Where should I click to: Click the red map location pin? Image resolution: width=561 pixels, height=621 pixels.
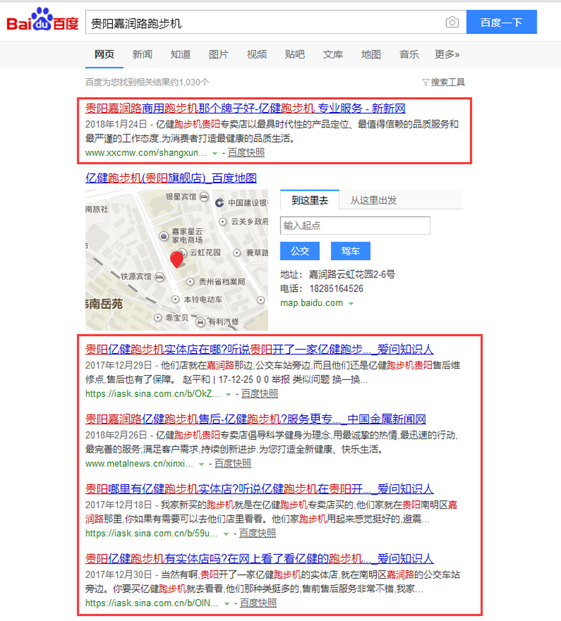point(176,260)
